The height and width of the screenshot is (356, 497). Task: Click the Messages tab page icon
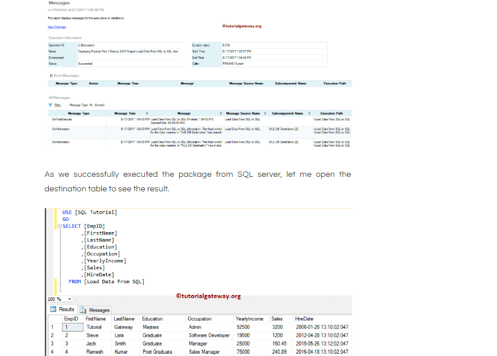83,310
